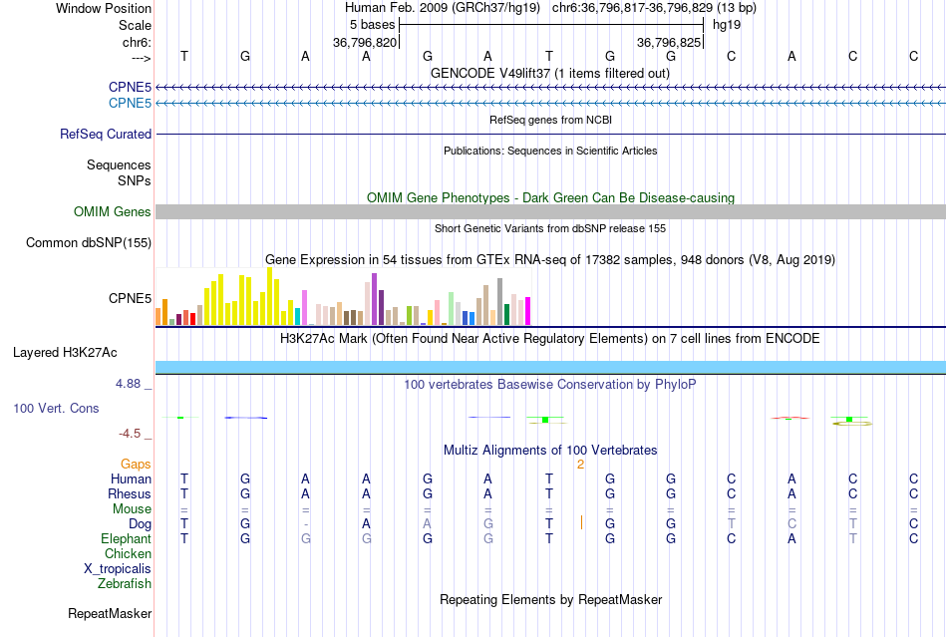Select the Rhesus species label
This screenshot has width=947, height=637.
coord(130,493)
